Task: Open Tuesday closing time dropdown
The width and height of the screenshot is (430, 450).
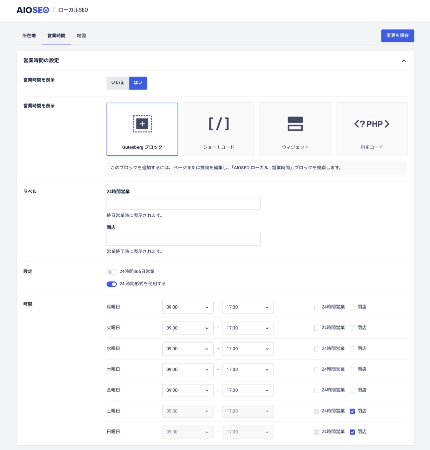Action: (248, 328)
